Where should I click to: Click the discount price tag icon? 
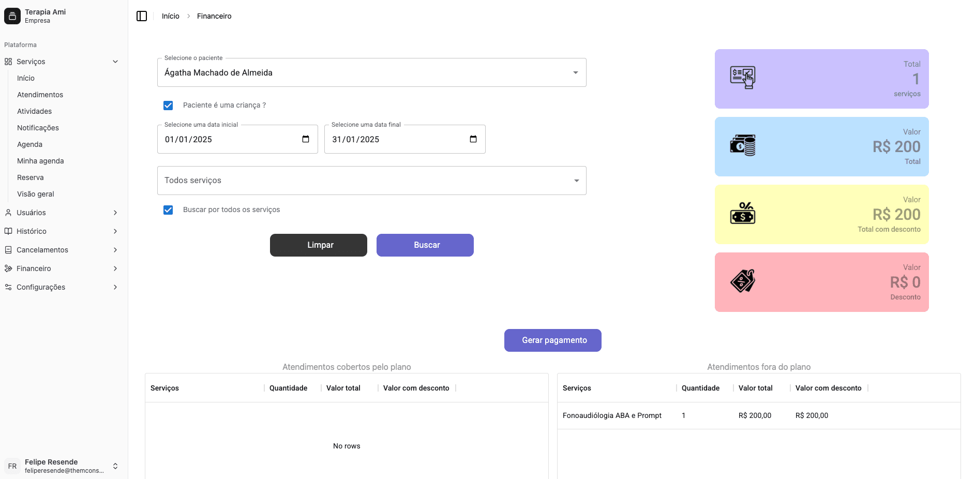point(742,281)
